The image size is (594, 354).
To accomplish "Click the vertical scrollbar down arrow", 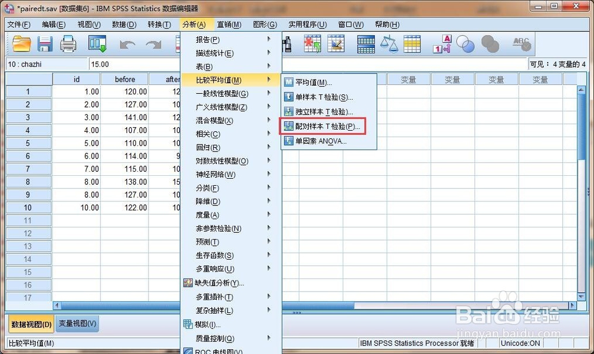I will pos(581,297).
